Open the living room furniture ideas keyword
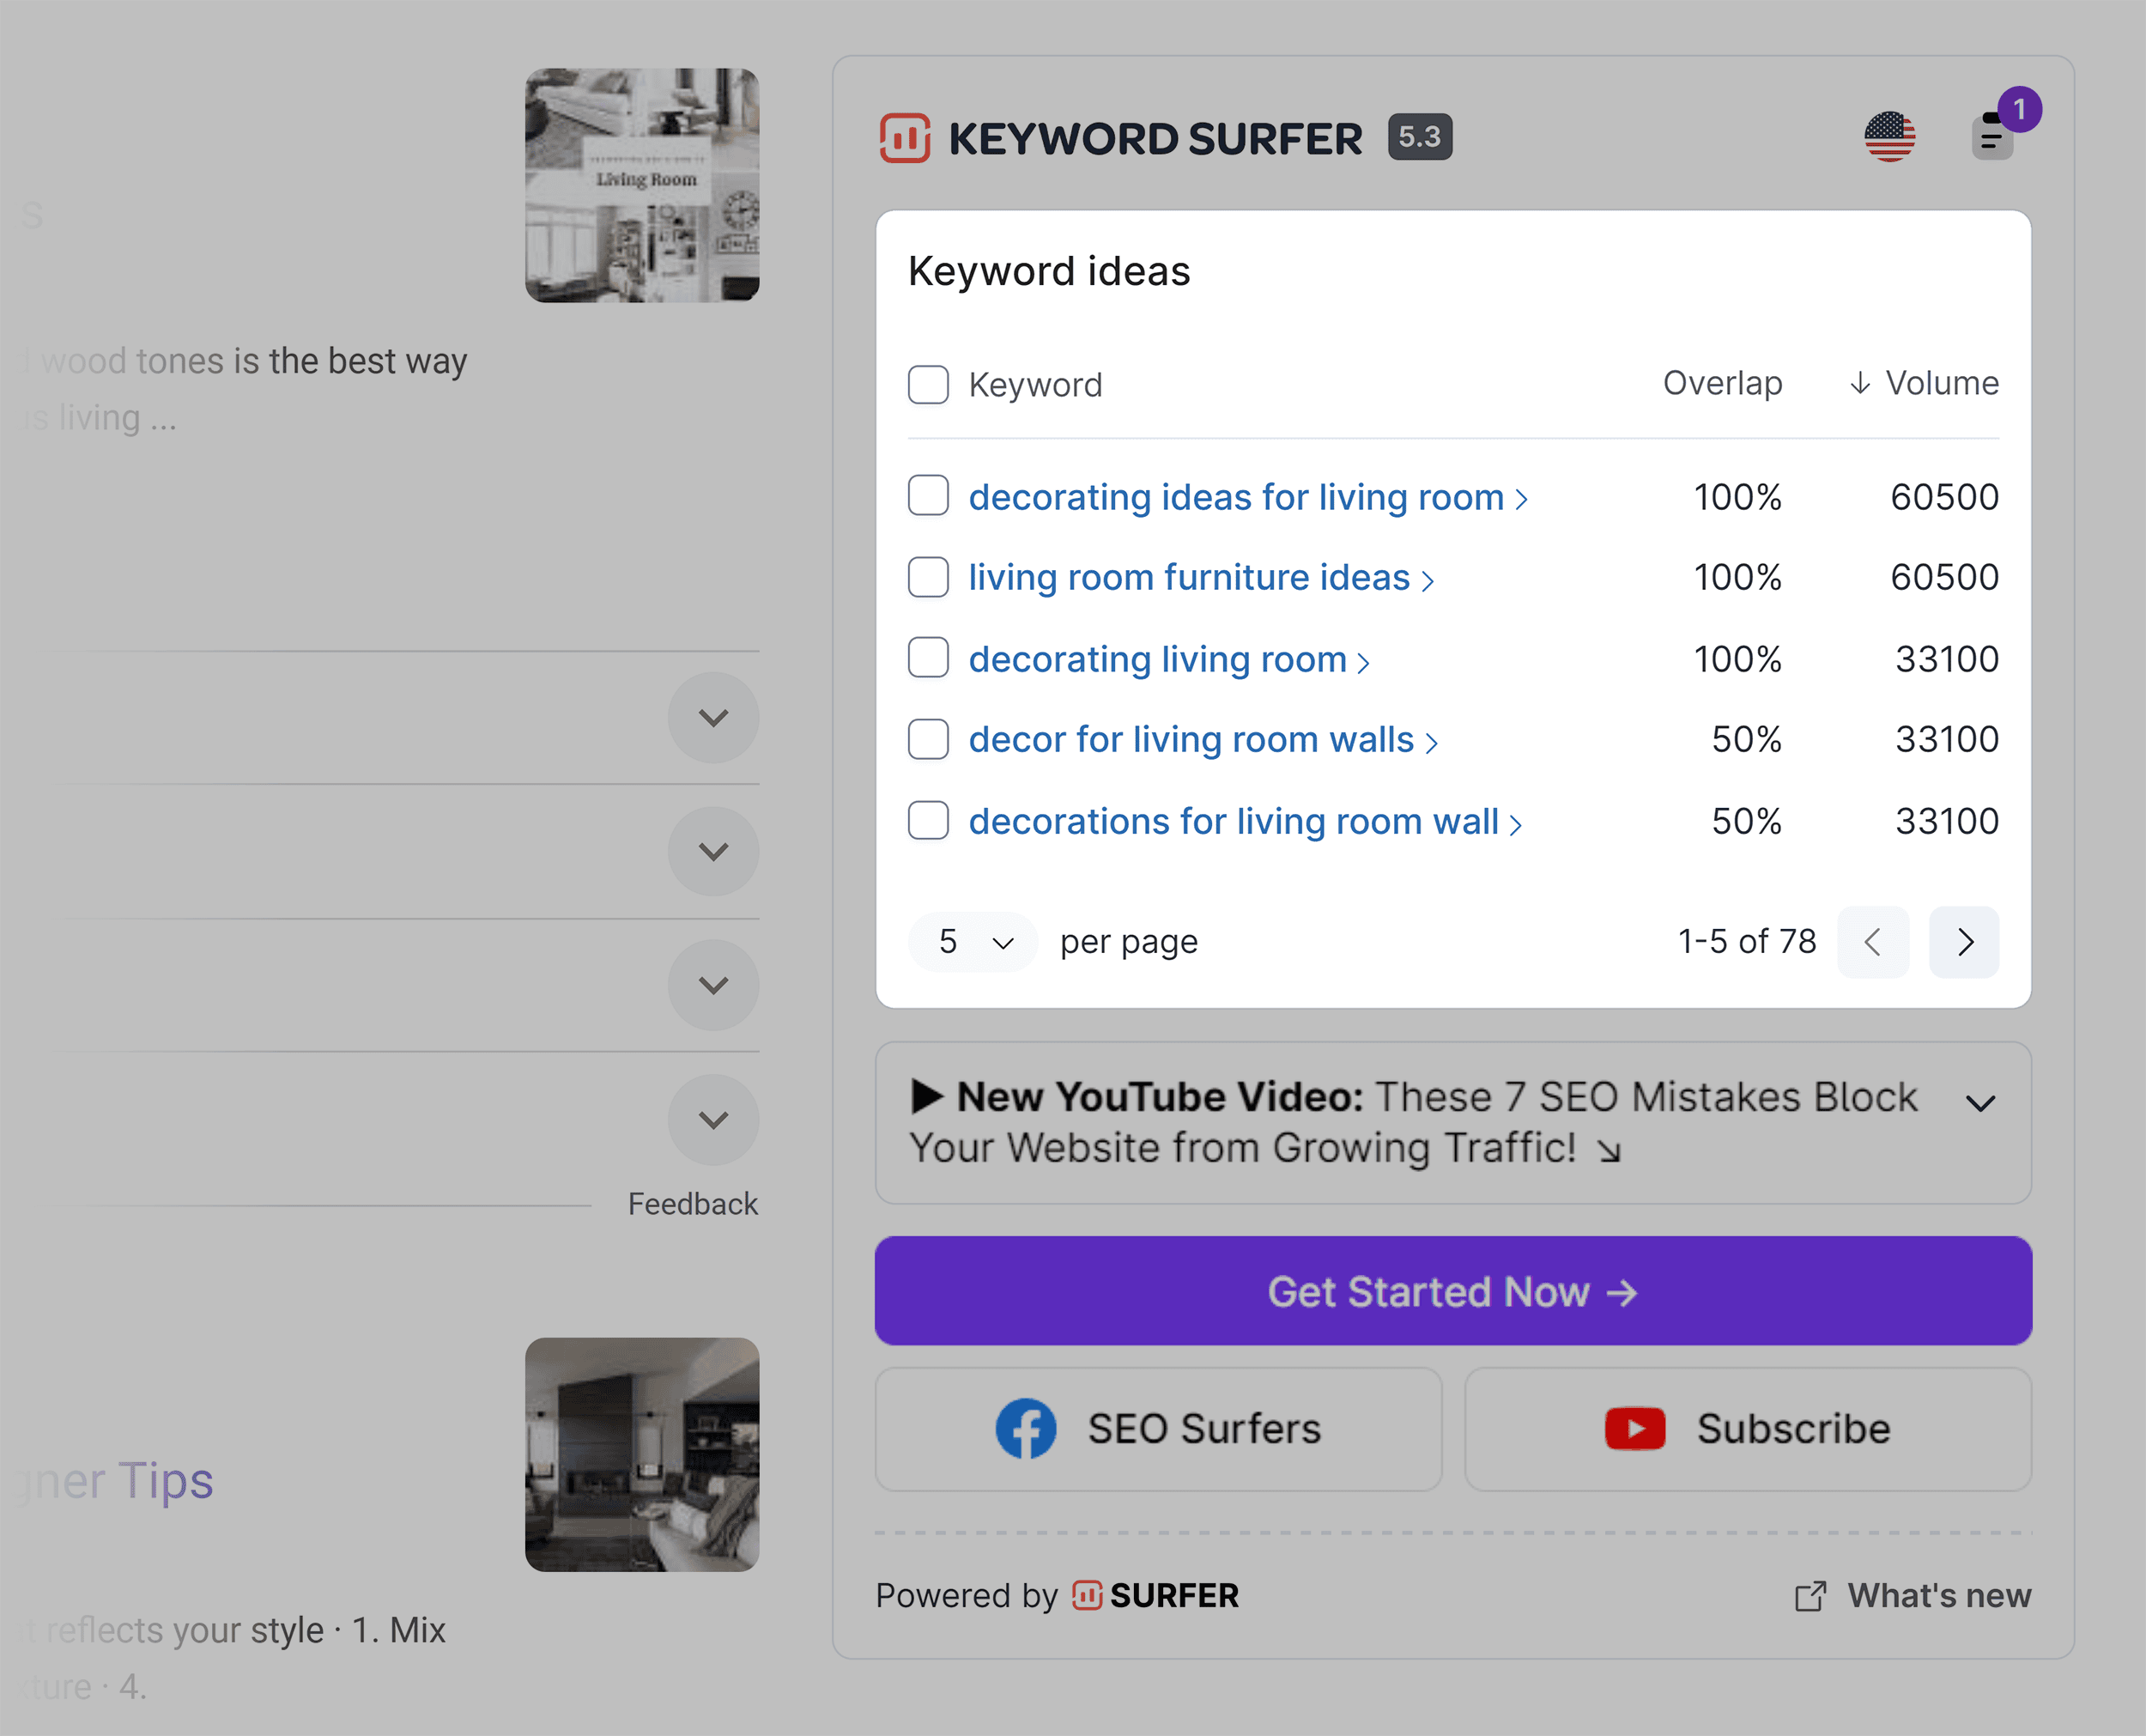This screenshot has width=2146, height=1736. pyautogui.click(x=1188, y=577)
